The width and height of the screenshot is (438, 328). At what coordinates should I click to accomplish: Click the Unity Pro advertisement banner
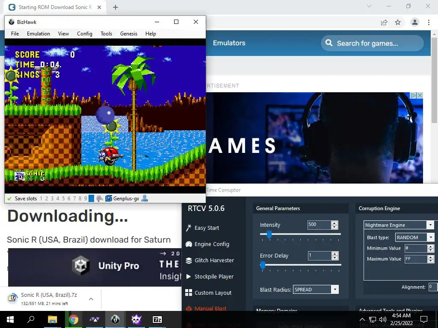click(95, 267)
